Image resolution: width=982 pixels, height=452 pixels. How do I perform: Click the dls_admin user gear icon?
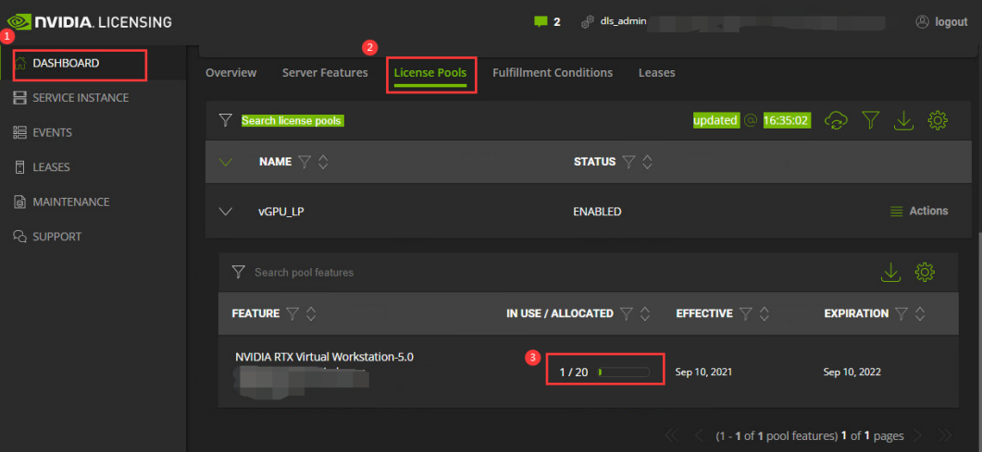coord(588,22)
